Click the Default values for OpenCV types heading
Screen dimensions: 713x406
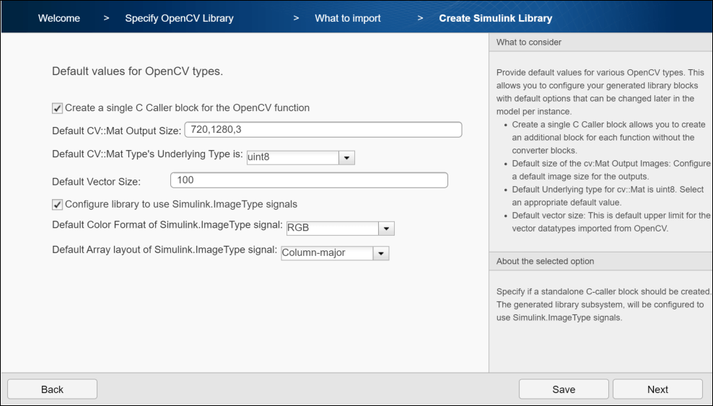point(137,72)
